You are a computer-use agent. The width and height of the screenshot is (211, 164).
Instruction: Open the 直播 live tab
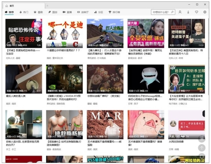coord(67,12)
